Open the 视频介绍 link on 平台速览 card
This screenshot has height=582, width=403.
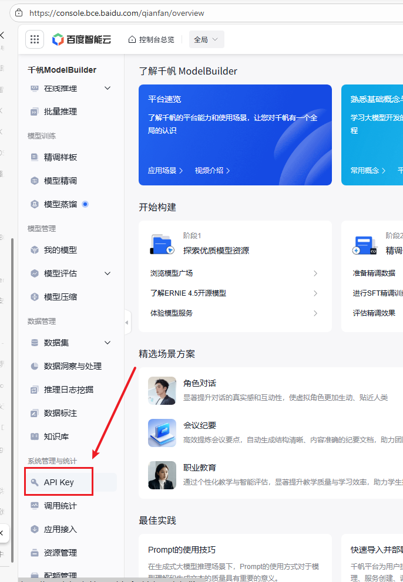(x=212, y=170)
